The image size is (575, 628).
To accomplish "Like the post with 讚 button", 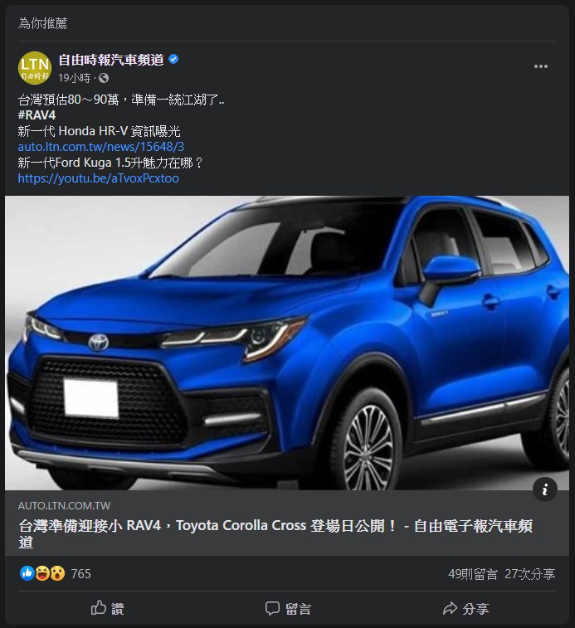I will point(107,608).
